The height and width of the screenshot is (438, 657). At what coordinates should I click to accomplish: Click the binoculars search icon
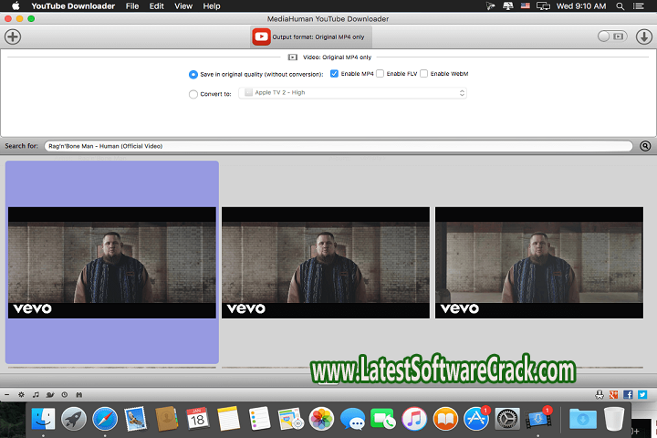point(78,394)
